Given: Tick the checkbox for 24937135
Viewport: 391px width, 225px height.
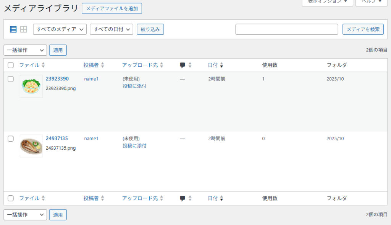Looking at the screenshot, I should click(11, 139).
